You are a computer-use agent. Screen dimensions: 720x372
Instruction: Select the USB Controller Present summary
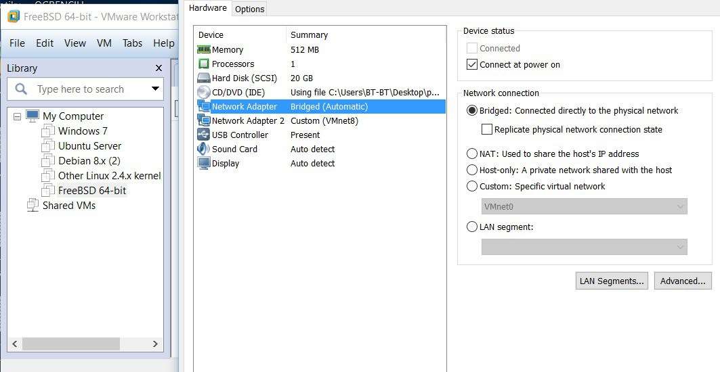click(305, 135)
